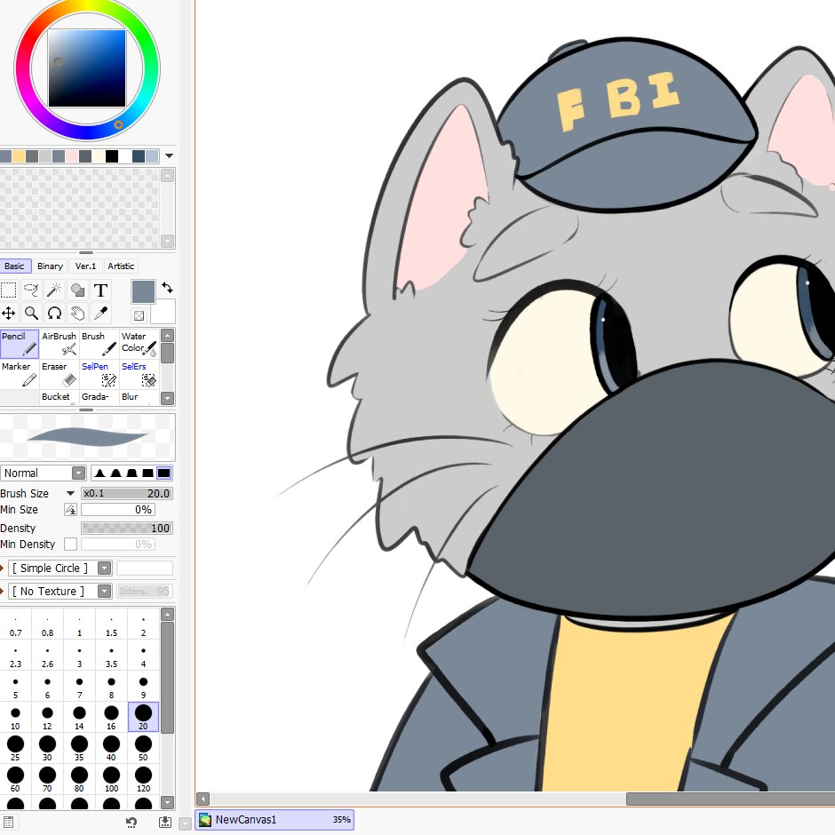Switch to the Ver.1 tool tab
The height and width of the screenshot is (835, 835).
[86, 266]
